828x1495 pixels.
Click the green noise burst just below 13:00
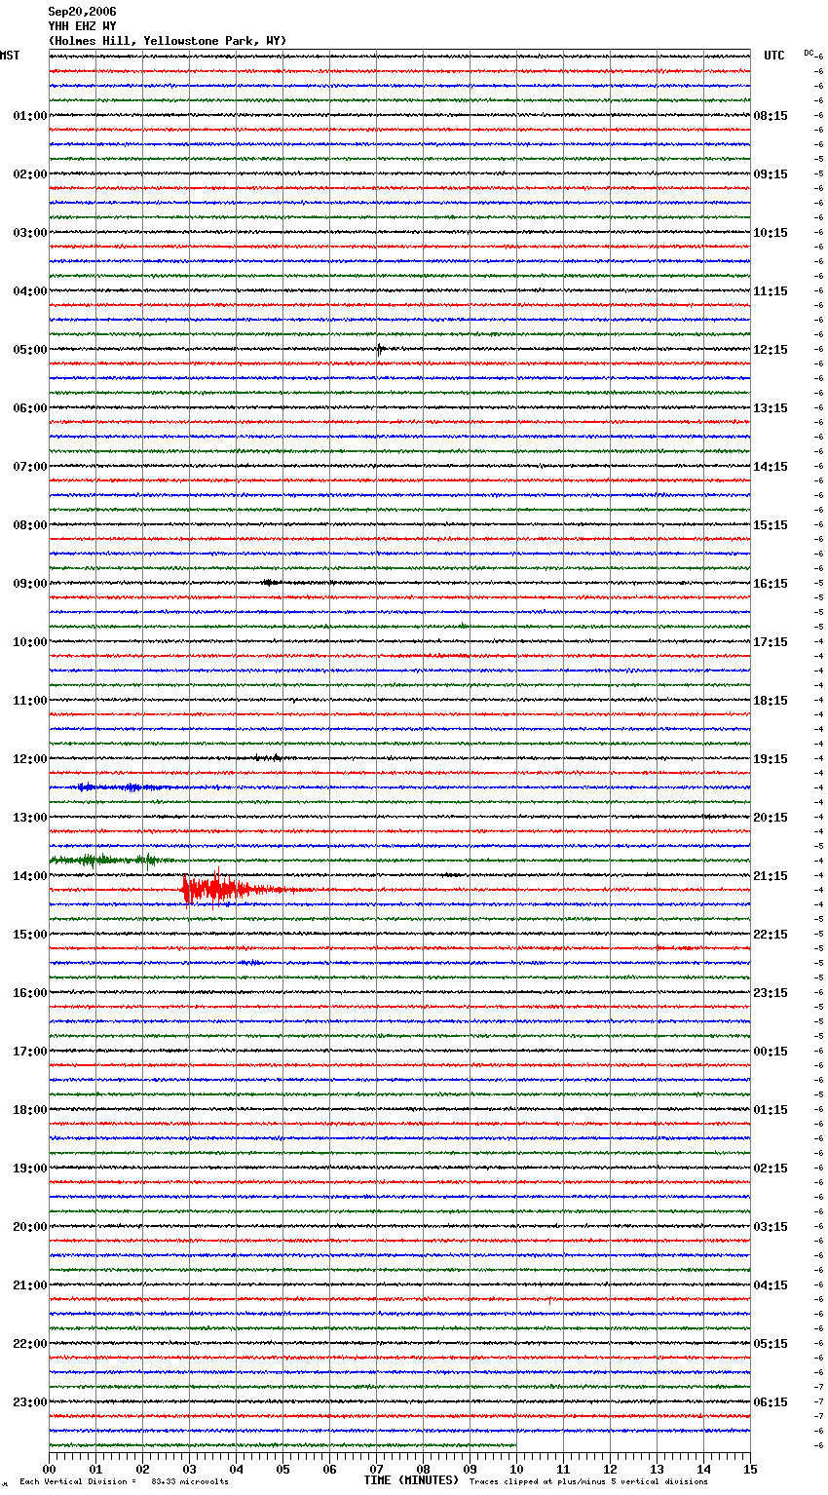point(105,860)
